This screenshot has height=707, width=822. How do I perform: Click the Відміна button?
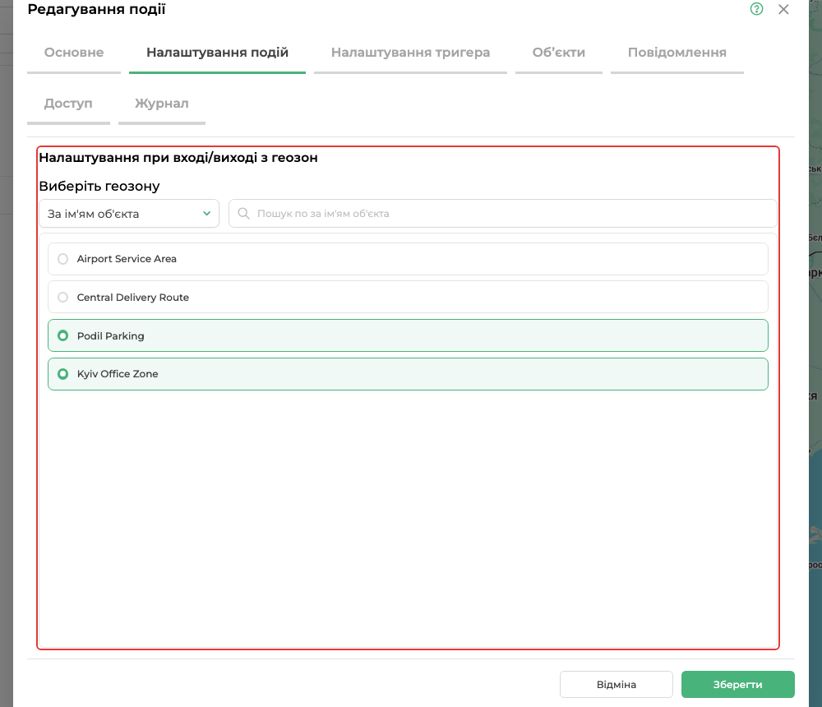click(616, 685)
